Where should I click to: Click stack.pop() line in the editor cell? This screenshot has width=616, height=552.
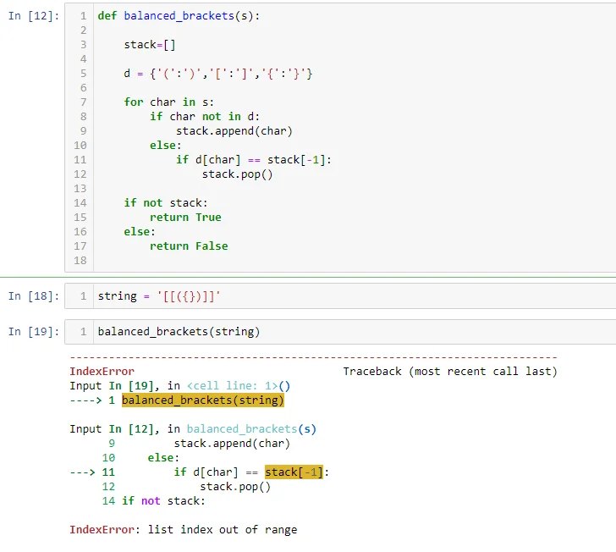[237, 174]
